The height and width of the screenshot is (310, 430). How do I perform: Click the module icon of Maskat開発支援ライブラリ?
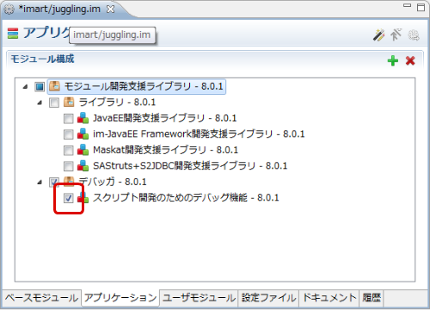click(83, 150)
